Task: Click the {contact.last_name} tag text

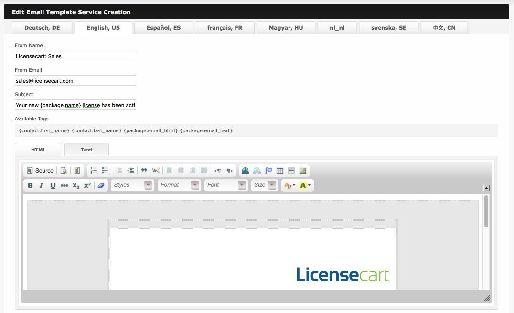Action: (96, 130)
